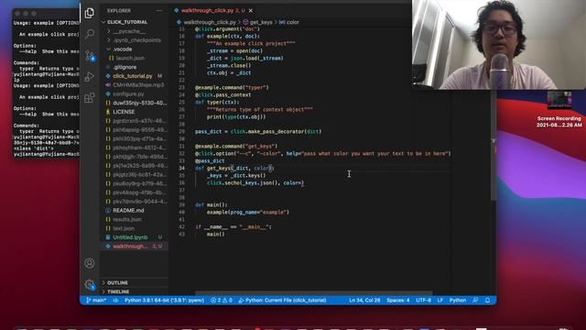This screenshot has width=586, height=330.
Task: Open the Explorer view in activity bar
Action: (90, 13)
